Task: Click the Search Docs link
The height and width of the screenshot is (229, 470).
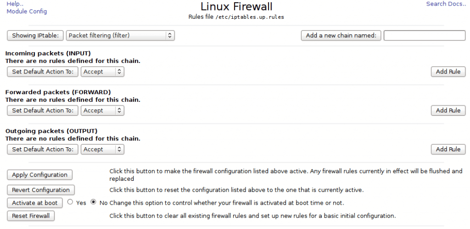Action: (x=446, y=4)
